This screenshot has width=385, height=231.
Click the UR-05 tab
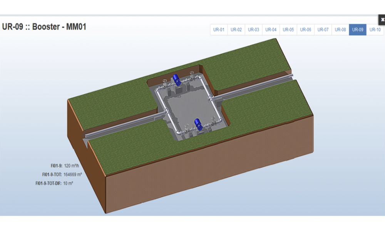point(288,30)
